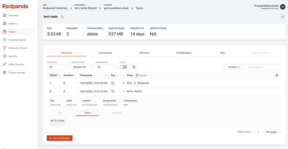Click the test-topic title

tap(51, 17)
